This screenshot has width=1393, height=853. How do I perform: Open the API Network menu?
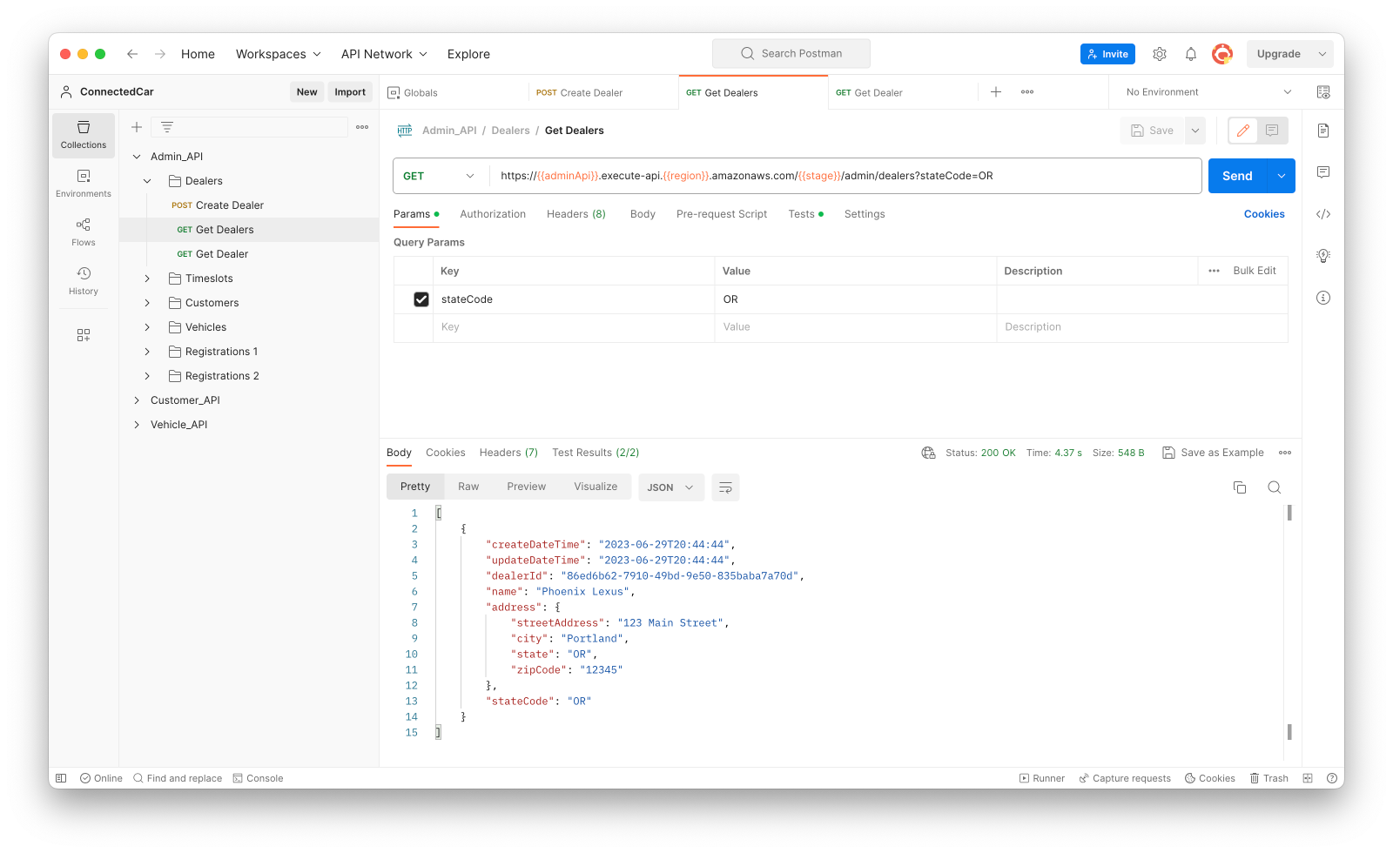(384, 54)
